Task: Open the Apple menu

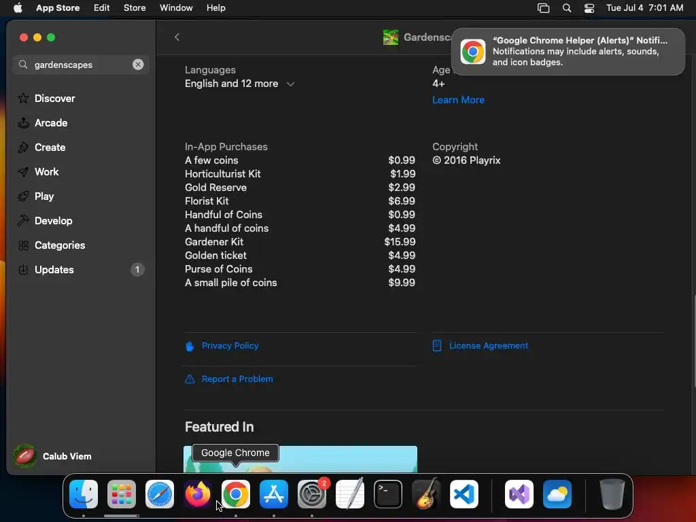Action: click(x=18, y=7)
